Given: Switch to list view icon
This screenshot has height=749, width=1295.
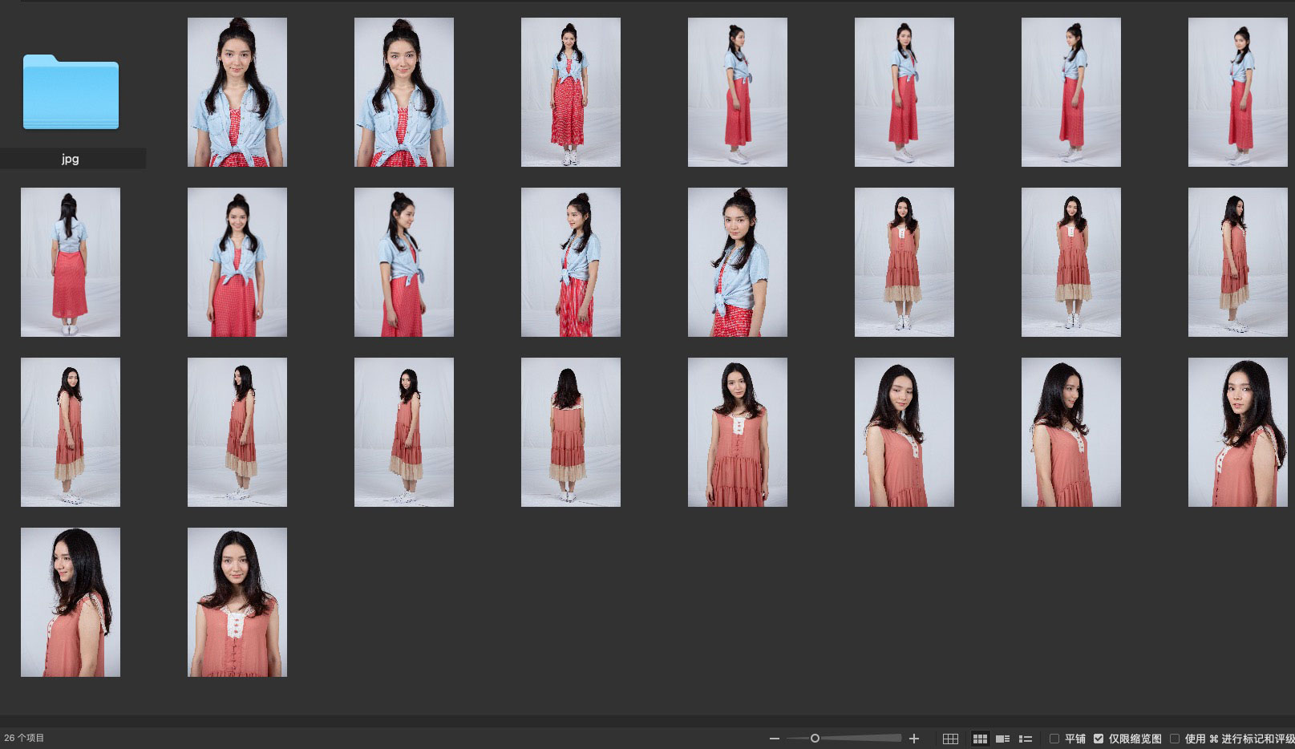Looking at the screenshot, I should click(1025, 739).
